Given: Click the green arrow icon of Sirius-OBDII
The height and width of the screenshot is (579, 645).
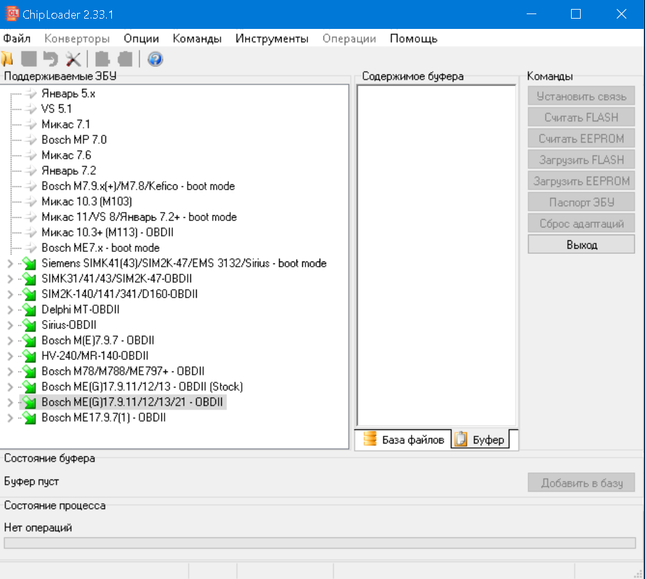Looking at the screenshot, I should pos(29,325).
